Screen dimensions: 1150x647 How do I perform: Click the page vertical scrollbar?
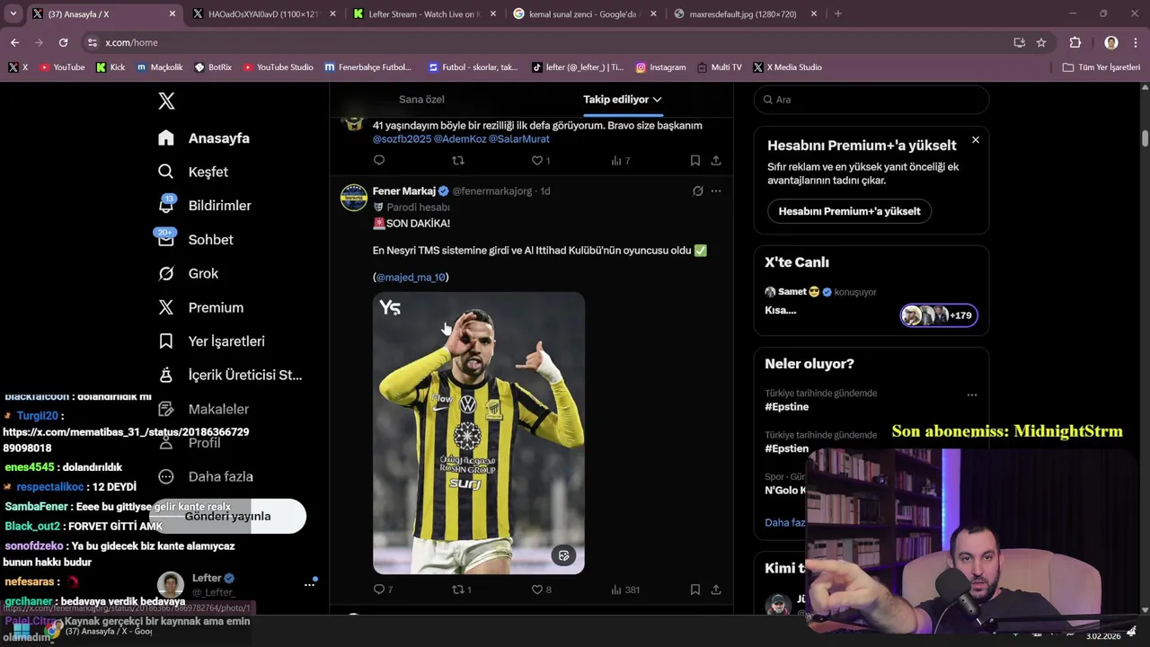1146,138
